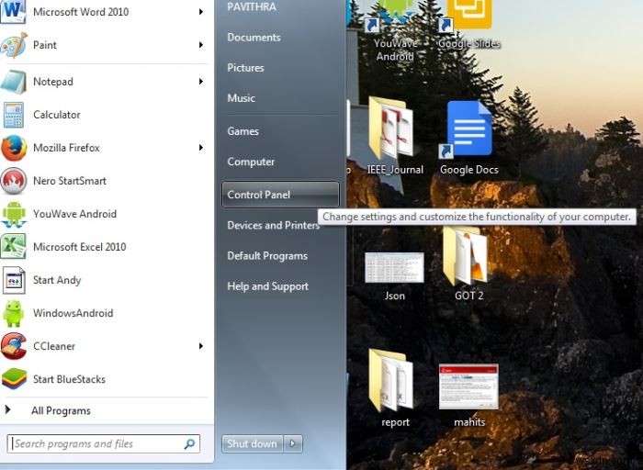Screen dimensions: 643x470
Task: Open Computer from the Start menu
Action: pyautogui.click(x=251, y=162)
